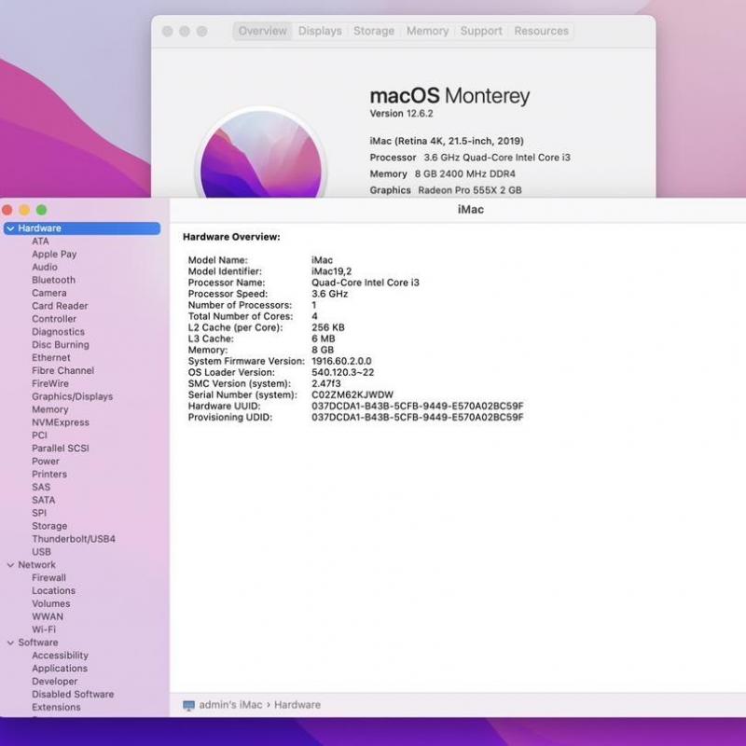Select Controller in the sidebar
The width and height of the screenshot is (746, 746).
click(54, 319)
